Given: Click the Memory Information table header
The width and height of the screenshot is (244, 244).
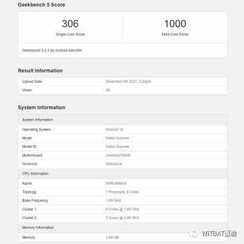Looking at the screenshot, I should point(123,228).
